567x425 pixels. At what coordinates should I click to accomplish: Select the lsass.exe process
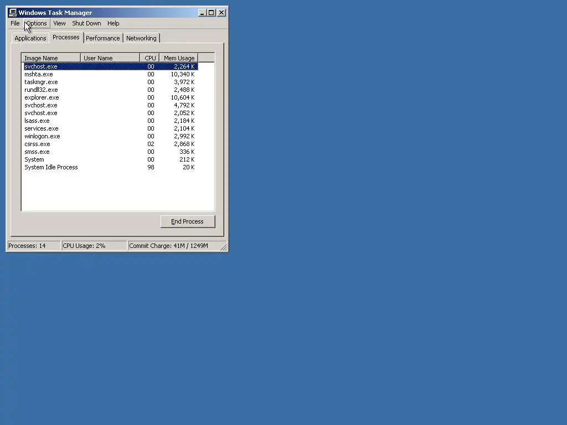click(111, 121)
